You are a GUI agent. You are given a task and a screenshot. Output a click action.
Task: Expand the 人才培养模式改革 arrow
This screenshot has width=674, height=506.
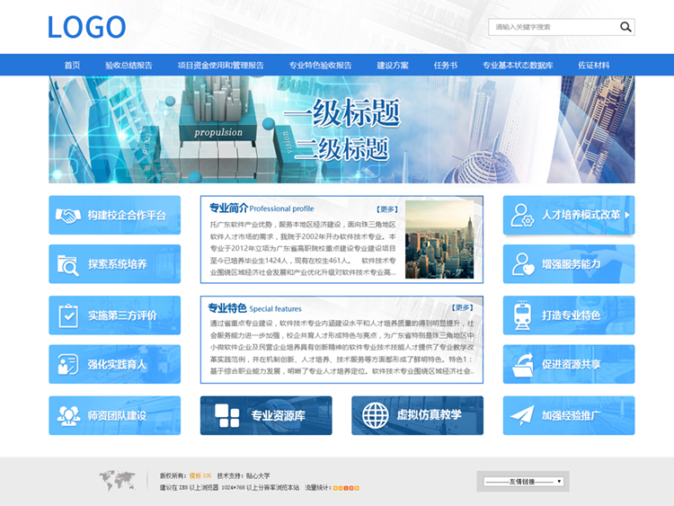pos(627,215)
